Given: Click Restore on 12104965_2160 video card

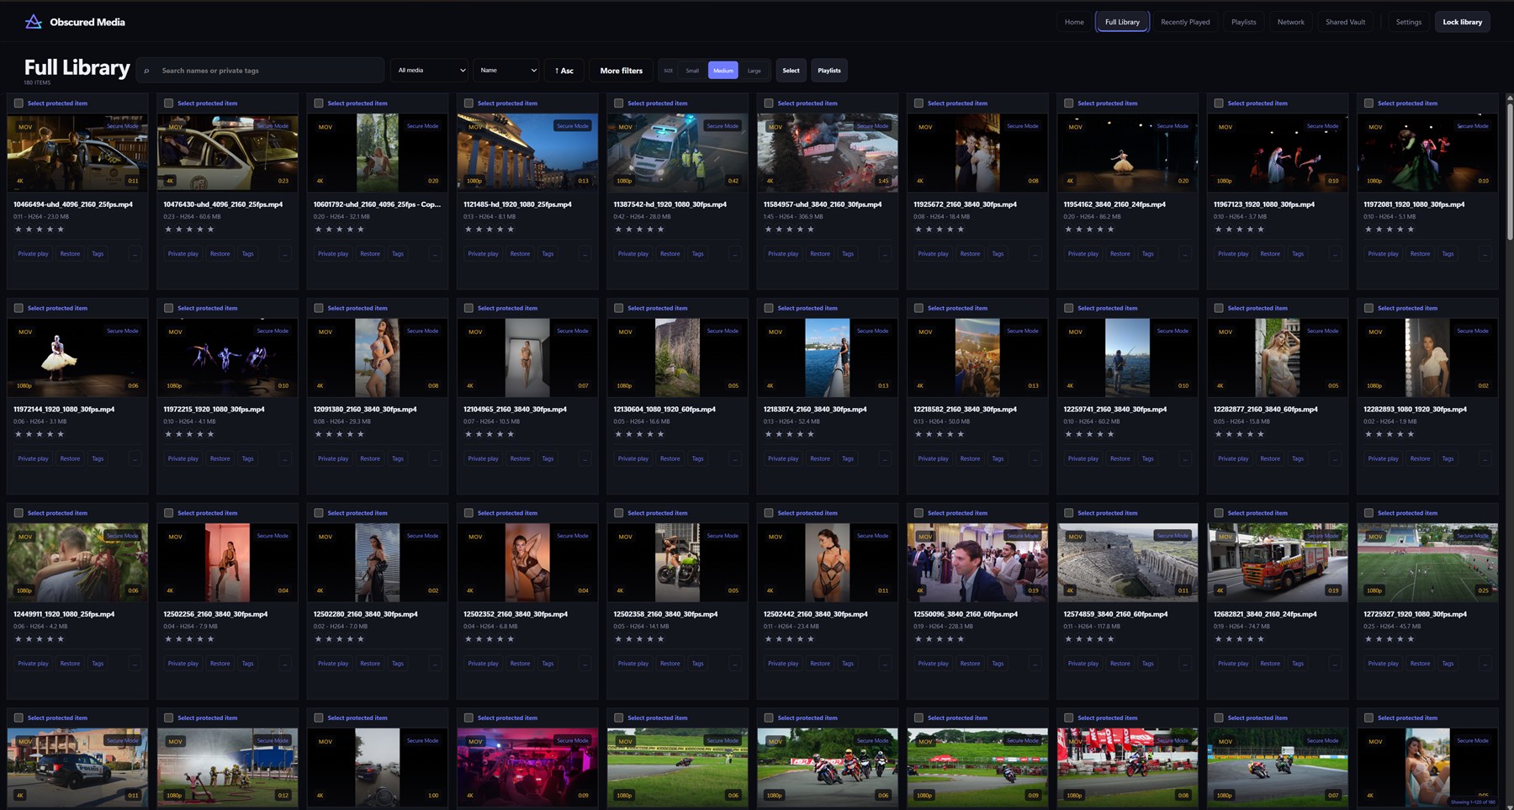Looking at the screenshot, I should click(x=520, y=458).
